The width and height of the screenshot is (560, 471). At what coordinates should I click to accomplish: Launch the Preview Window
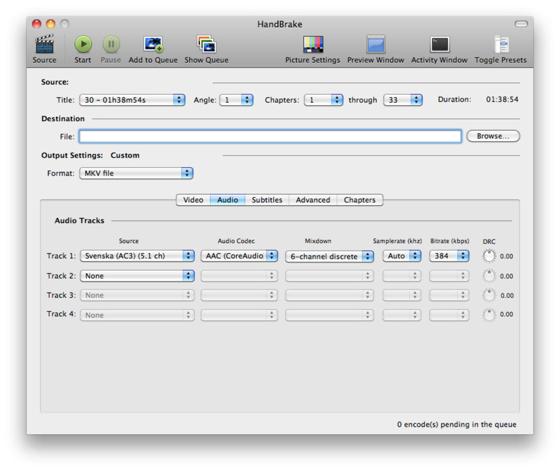pos(375,45)
